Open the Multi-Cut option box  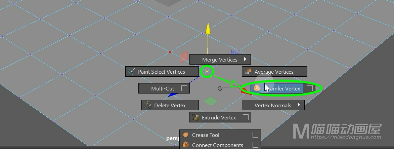click(x=184, y=88)
